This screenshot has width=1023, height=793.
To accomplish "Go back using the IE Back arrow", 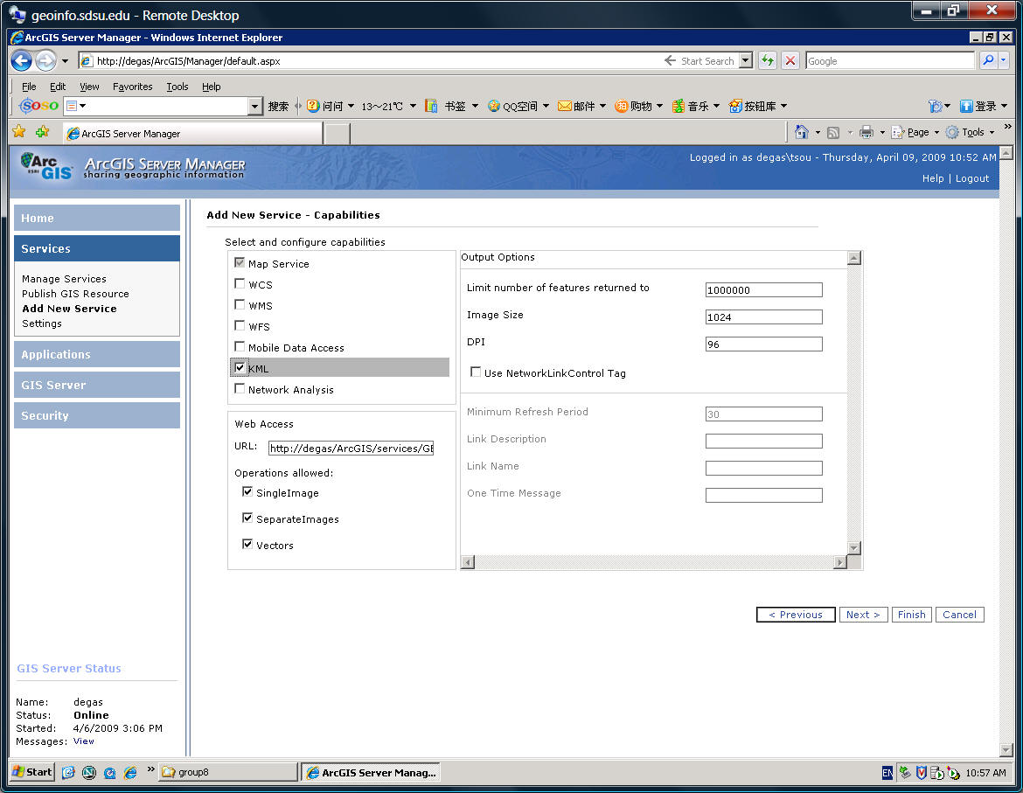I will coord(22,60).
